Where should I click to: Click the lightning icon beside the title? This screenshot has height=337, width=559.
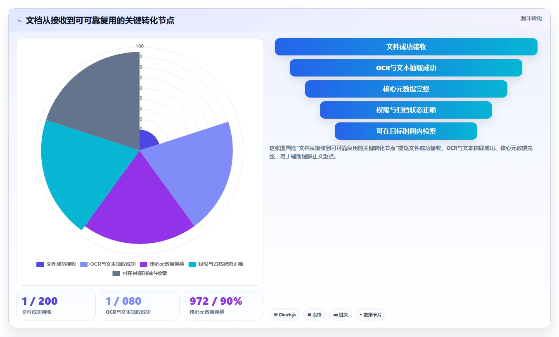(19, 21)
